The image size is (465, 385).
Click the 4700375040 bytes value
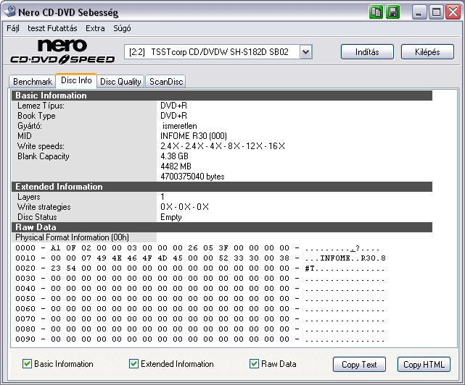[192, 177]
